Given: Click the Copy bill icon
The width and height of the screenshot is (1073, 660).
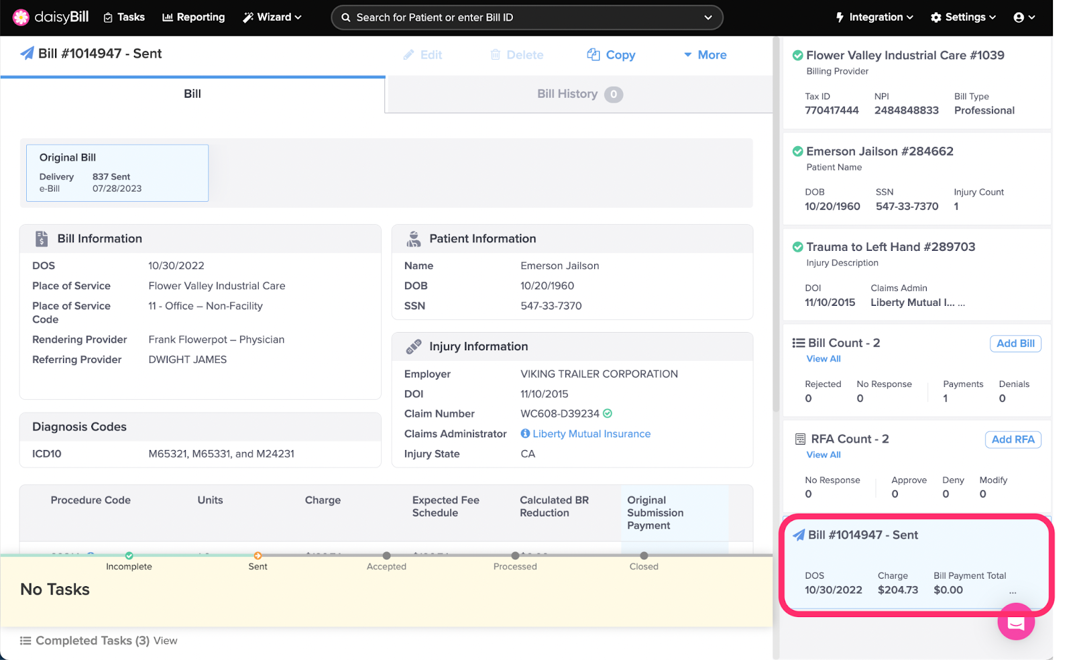Looking at the screenshot, I should pos(593,55).
